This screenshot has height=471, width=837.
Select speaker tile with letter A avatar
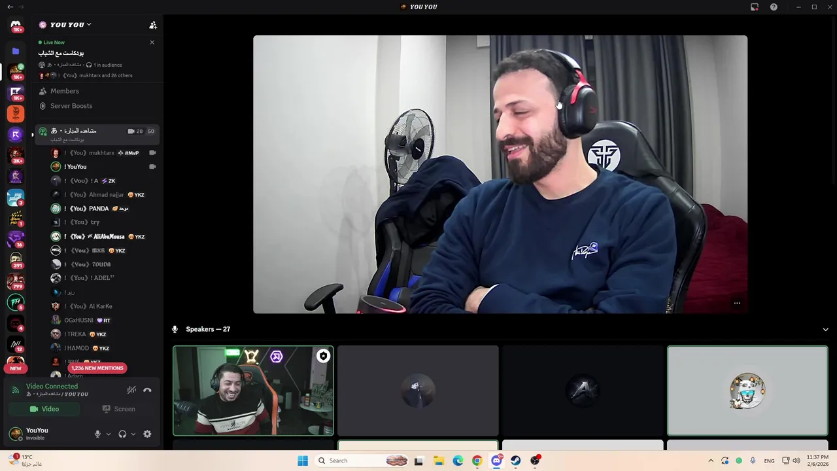[x=583, y=391]
